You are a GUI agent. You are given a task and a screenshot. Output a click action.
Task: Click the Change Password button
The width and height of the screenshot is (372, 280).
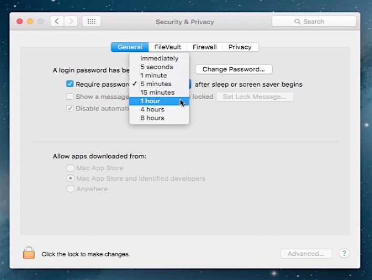click(234, 69)
